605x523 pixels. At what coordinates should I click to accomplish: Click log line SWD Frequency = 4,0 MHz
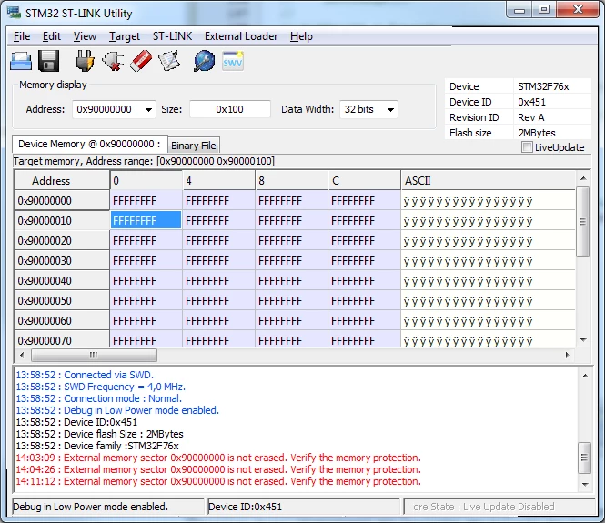(100, 387)
